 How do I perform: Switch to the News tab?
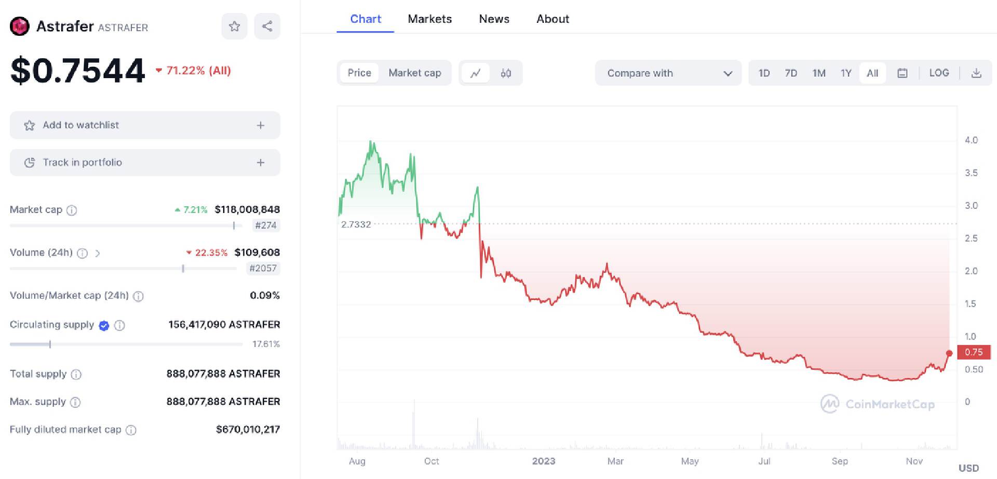click(x=494, y=19)
